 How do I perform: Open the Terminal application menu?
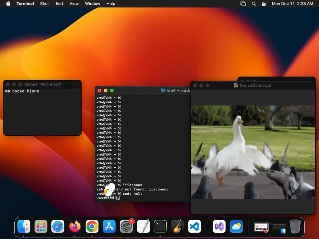coord(25,3)
